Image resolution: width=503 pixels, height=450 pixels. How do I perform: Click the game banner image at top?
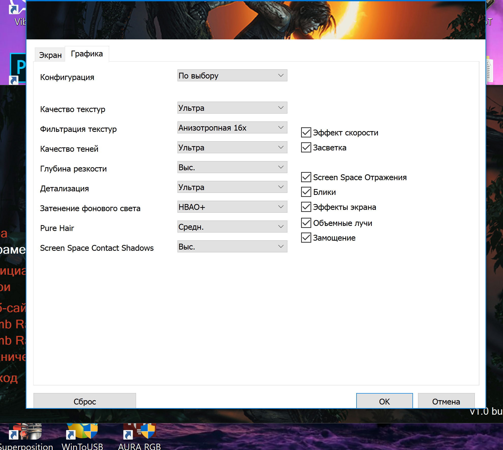click(256, 20)
